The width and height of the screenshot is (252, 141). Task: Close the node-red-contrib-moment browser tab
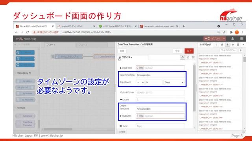pyautogui.click(x=177, y=26)
